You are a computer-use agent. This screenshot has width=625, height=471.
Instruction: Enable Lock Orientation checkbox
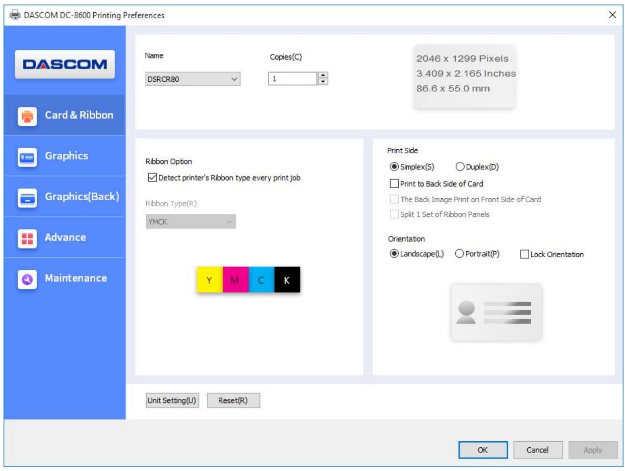click(x=524, y=254)
